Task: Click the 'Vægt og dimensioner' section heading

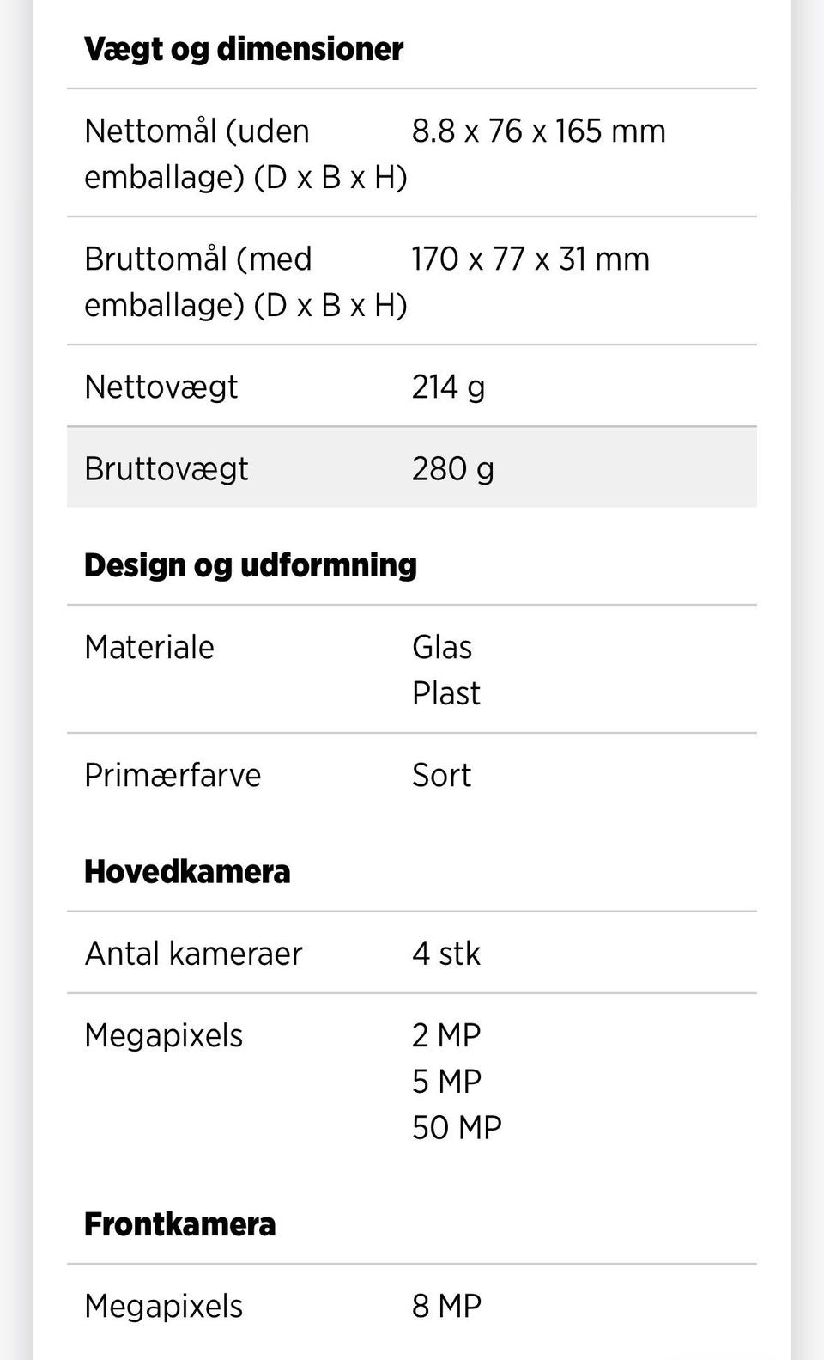Action: click(244, 49)
